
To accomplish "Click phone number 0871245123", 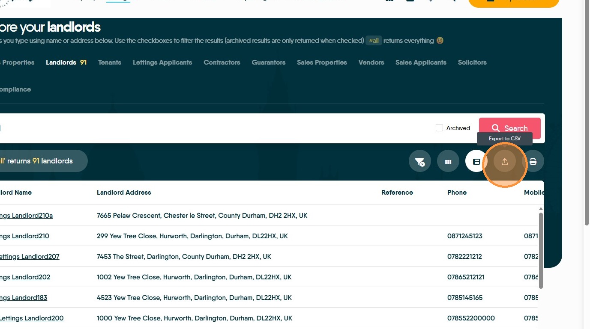I will click(465, 236).
